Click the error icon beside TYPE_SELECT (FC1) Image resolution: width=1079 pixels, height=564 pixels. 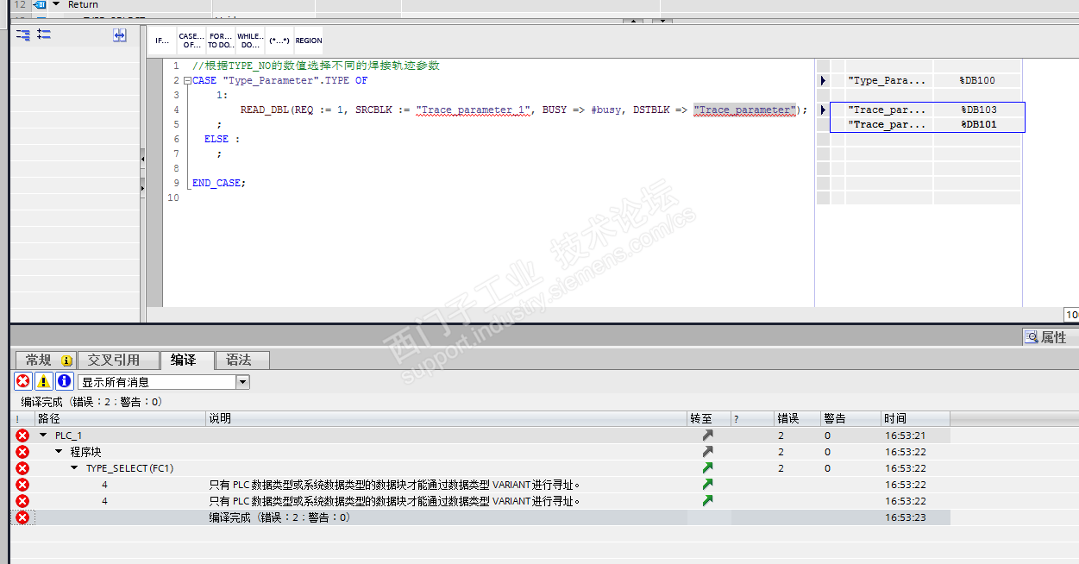tap(22, 467)
